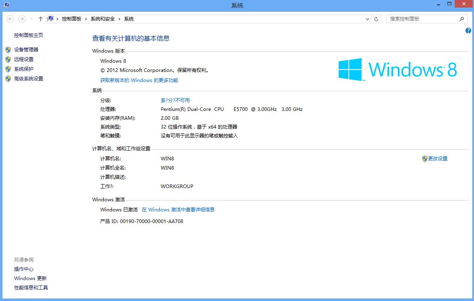Click the back navigation arrow
Image resolution: width=474 pixels, height=301 pixels.
(10, 19)
